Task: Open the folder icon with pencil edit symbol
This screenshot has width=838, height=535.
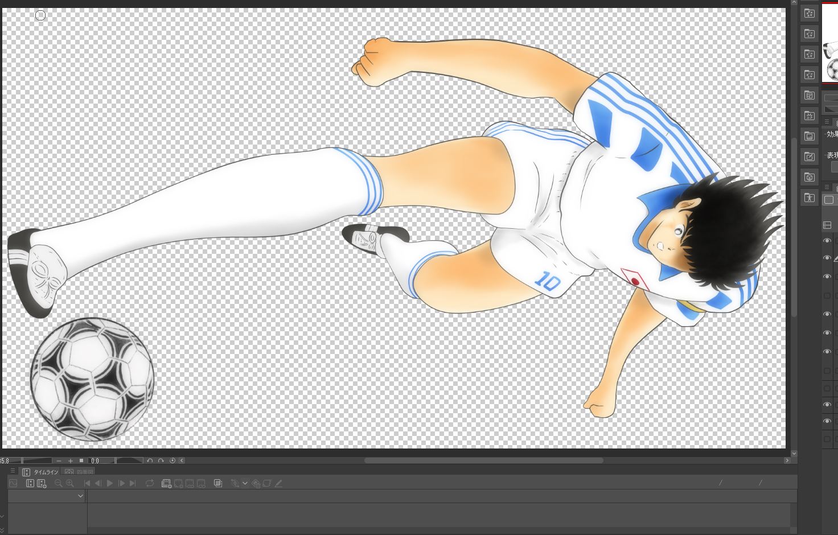Action: click(x=809, y=157)
